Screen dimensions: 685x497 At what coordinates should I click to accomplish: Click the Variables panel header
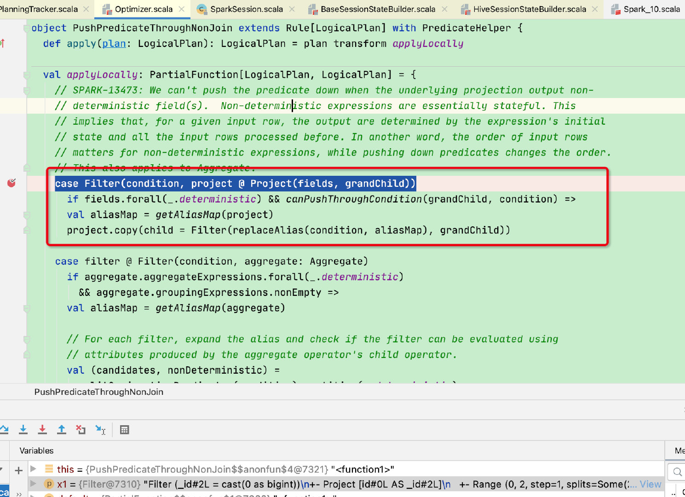36,451
